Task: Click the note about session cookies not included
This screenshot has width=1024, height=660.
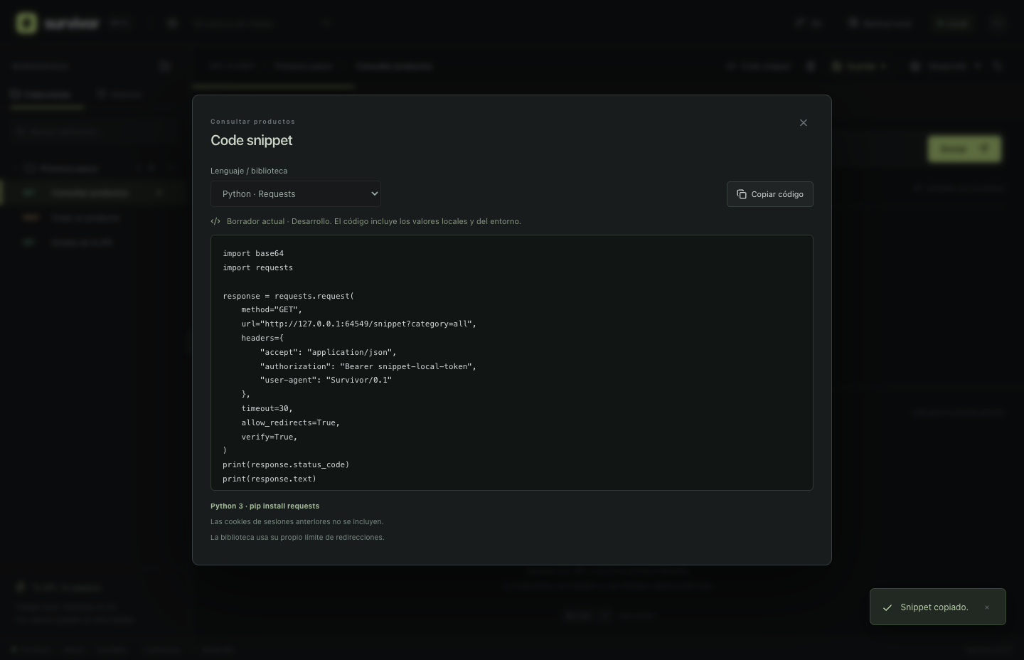Action: 297,522
